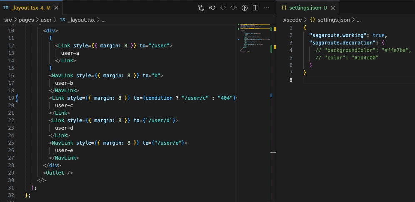Click the Outlet tag on line 29
The image size is (415, 202).
(x=55, y=172)
